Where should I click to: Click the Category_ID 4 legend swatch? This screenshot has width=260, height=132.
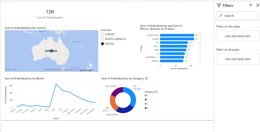pyautogui.click(x=146, y=108)
